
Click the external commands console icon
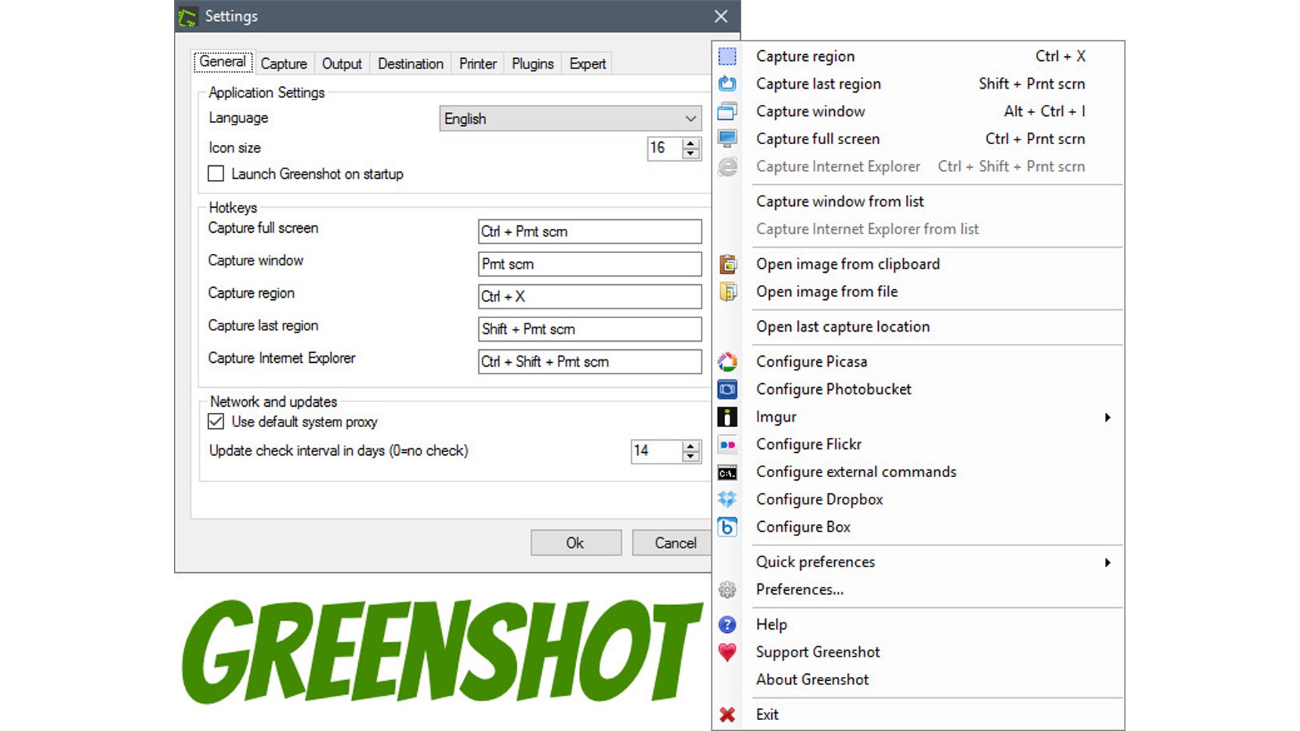click(727, 472)
